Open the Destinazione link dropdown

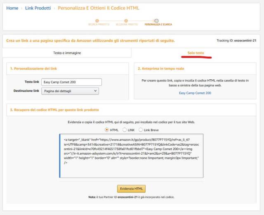[70, 91]
